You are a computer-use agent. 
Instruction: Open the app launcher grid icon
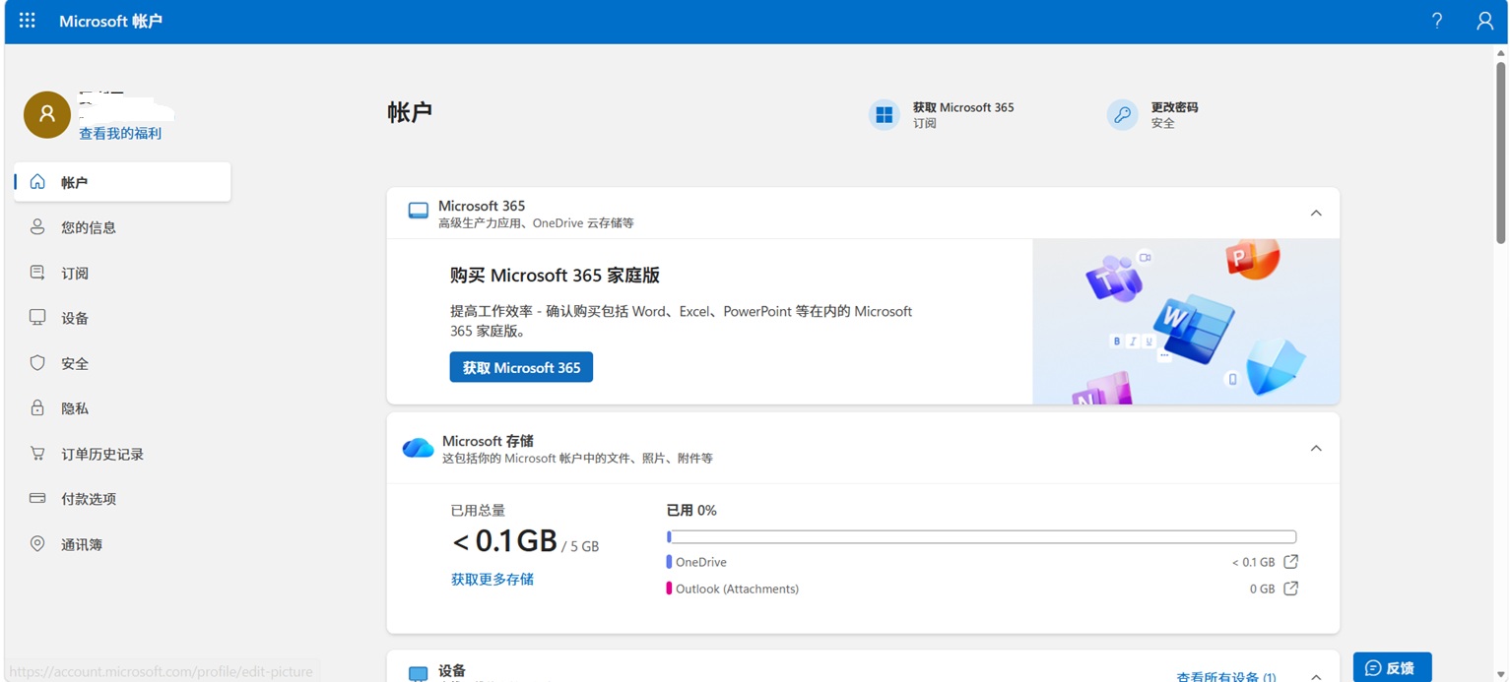coord(28,21)
